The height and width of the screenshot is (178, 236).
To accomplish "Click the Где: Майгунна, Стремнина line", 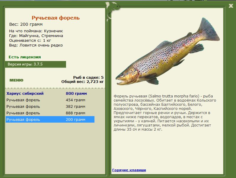I will tap(36, 36).
